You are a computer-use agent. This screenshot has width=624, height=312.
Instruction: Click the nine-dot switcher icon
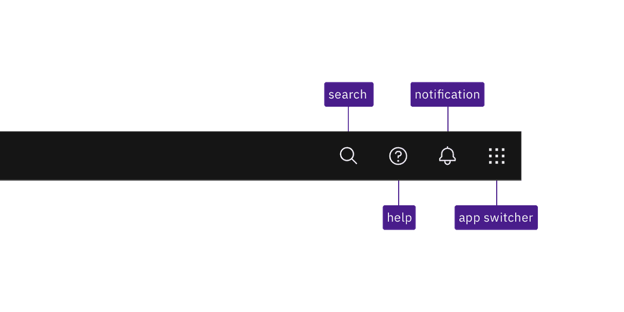(496, 156)
